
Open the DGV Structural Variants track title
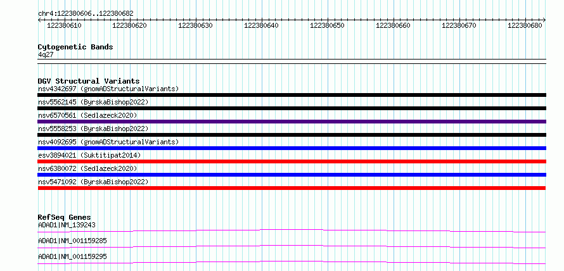click(x=89, y=81)
